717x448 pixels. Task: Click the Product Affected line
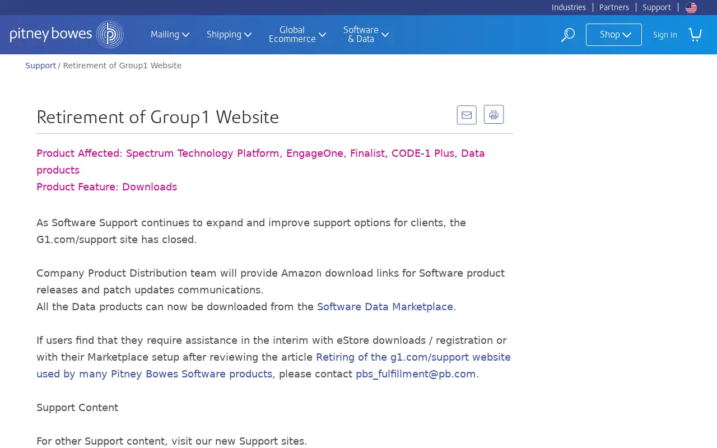(260, 162)
